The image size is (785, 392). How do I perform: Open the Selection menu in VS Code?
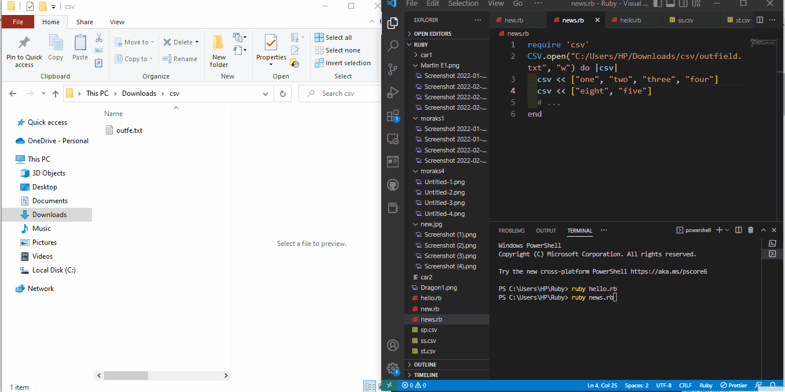pos(463,3)
